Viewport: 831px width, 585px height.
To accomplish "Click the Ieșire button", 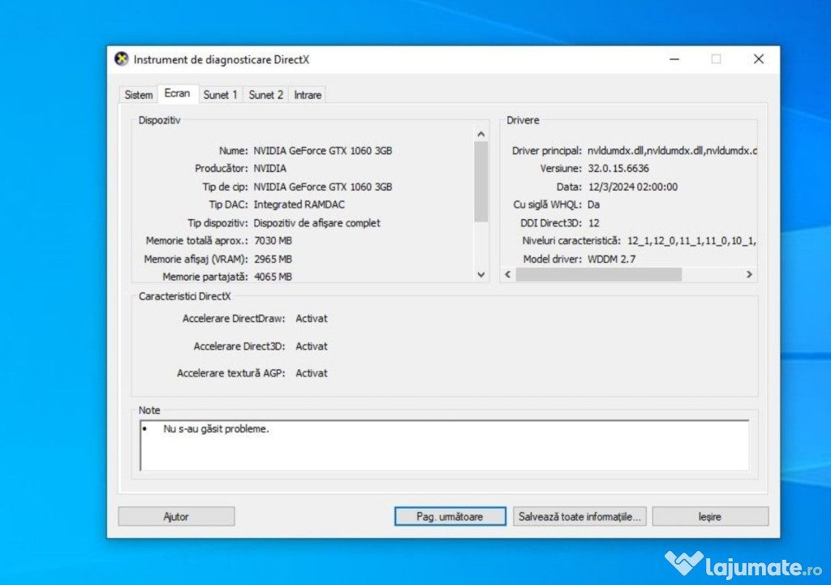I will point(710,517).
